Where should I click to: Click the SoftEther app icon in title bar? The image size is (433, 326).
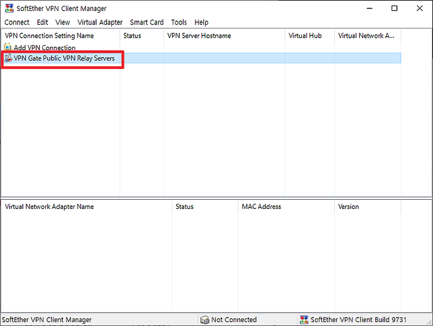(10, 8)
